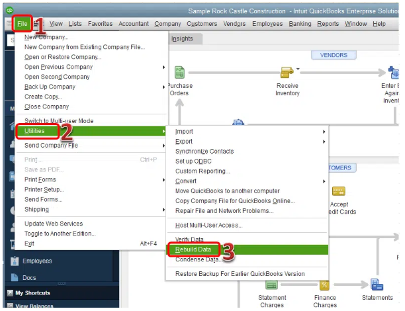This screenshot has width=405, height=311.
Task: Choose Open or Restore Company
Action: click(x=91, y=57)
